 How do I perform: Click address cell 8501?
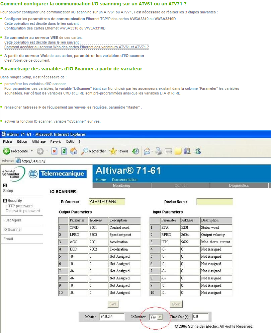(98, 228)
